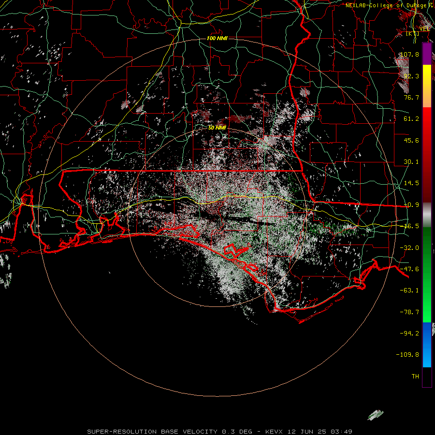This screenshot has width=435, height=435.
Task: Select the -0.9 legend value
Action: [411, 205]
